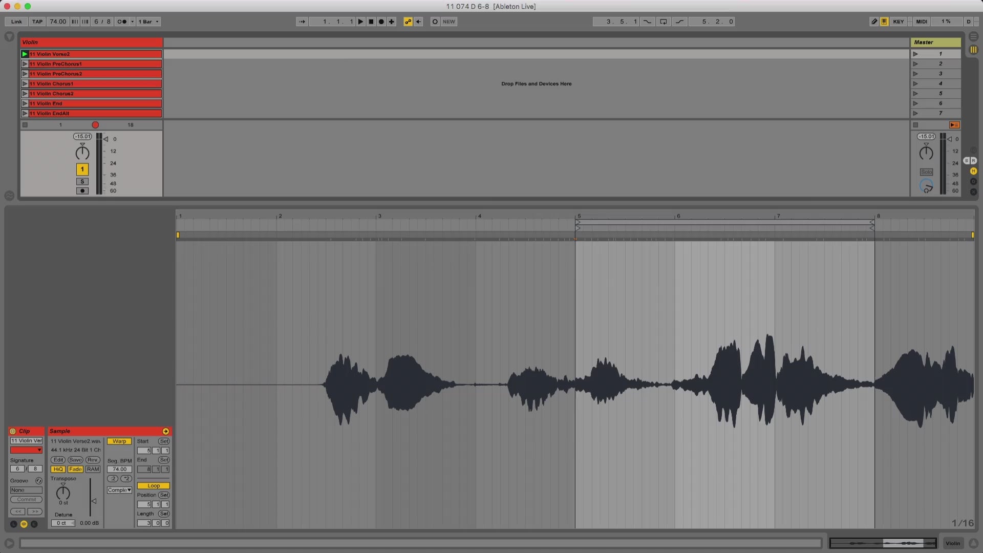Toggle the clip Loop button

(153, 486)
